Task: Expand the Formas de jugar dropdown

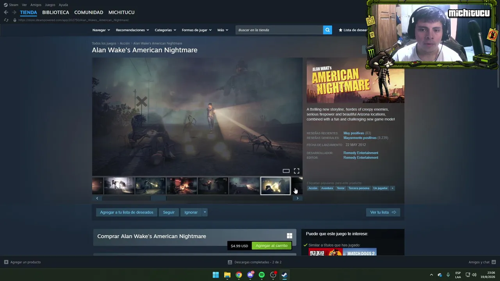Action: click(197, 30)
